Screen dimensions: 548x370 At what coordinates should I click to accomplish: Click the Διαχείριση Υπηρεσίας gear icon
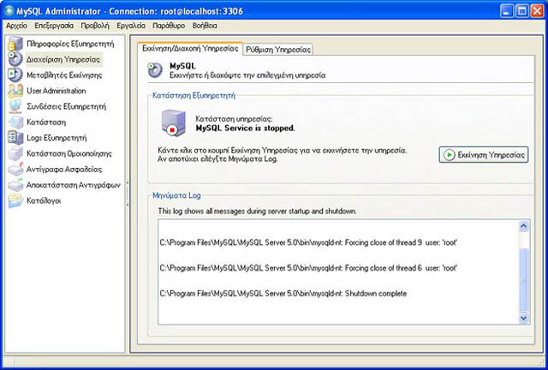coord(15,59)
